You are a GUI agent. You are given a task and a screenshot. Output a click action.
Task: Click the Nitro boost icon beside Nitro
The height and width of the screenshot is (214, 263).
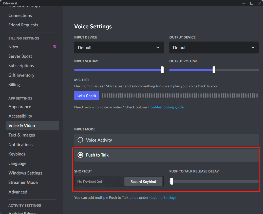pyautogui.click(x=54, y=47)
